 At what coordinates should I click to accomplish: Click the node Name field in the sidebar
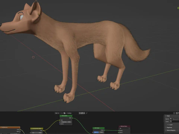tap(175, 119)
